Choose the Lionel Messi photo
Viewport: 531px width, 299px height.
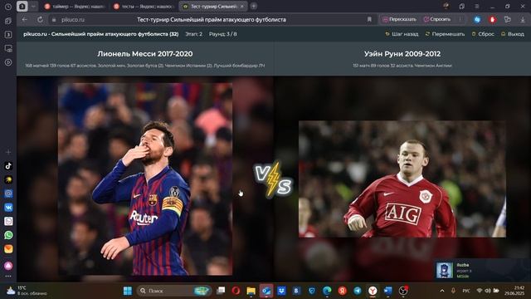[145, 179]
